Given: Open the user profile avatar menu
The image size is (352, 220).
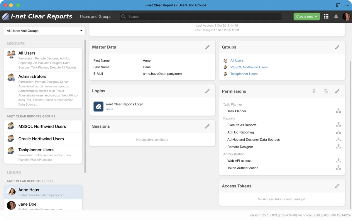Looking at the screenshot, I should coord(346,17).
